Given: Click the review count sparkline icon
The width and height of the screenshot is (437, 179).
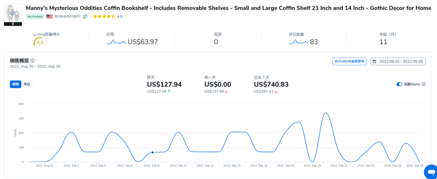Looking at the screenshot, I should [x=299, y=42].
